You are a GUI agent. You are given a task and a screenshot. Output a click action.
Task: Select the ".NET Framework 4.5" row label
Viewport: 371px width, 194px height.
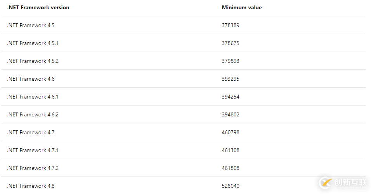click(x=31, y=25)
